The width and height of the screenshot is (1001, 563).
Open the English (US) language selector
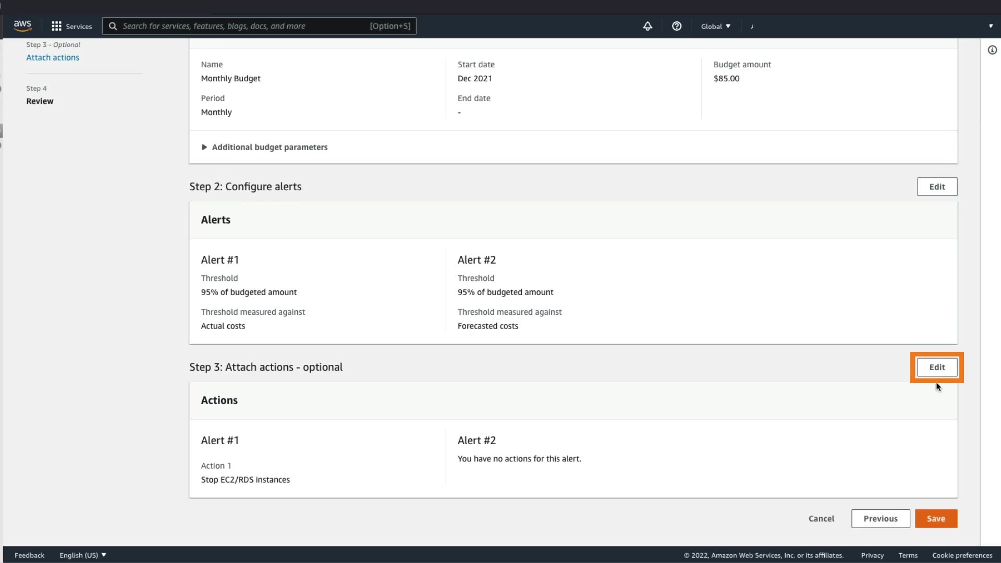(x=82, y=555)
